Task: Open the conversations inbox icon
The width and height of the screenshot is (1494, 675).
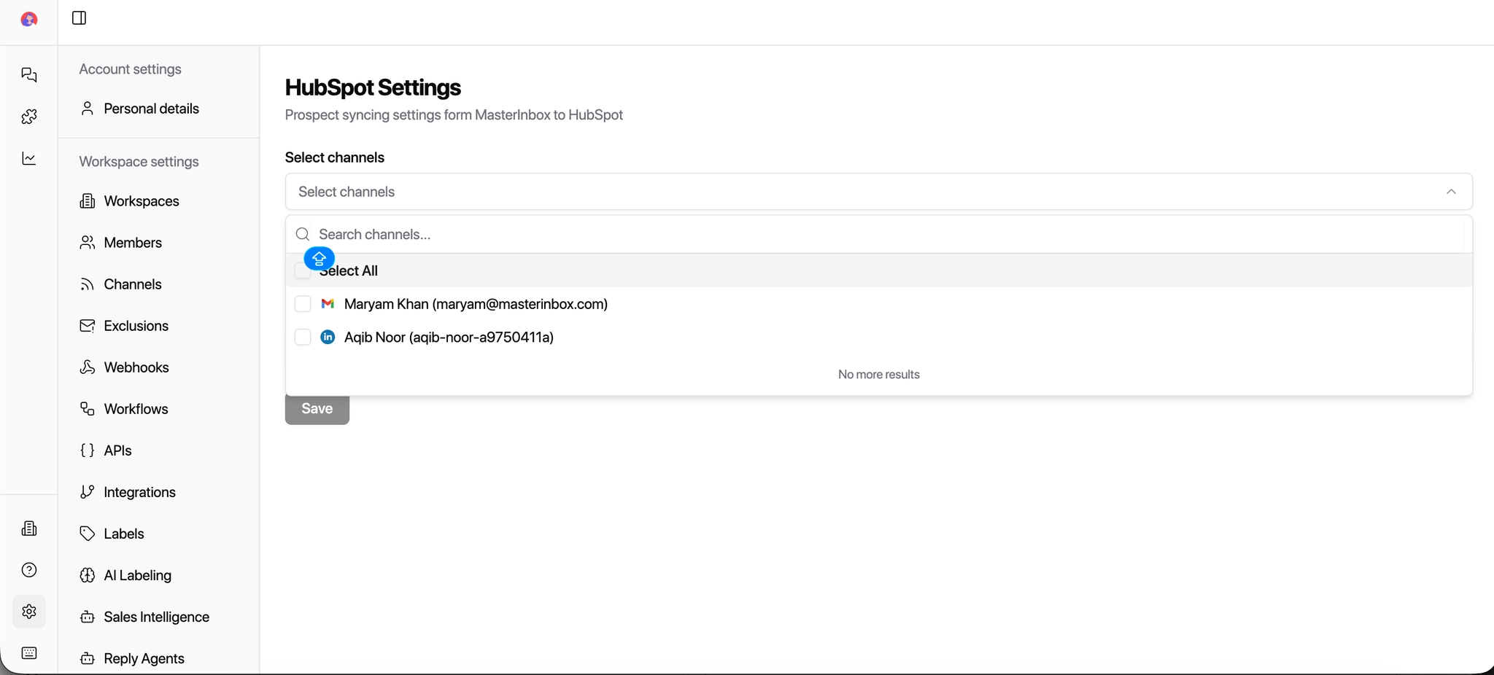Action: tap(29, 75)
